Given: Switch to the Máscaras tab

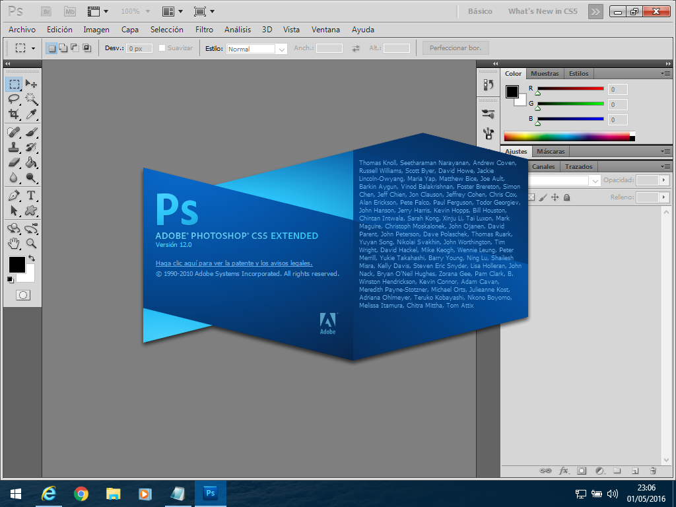Looking at the screenshot, I should coord(551,151).
